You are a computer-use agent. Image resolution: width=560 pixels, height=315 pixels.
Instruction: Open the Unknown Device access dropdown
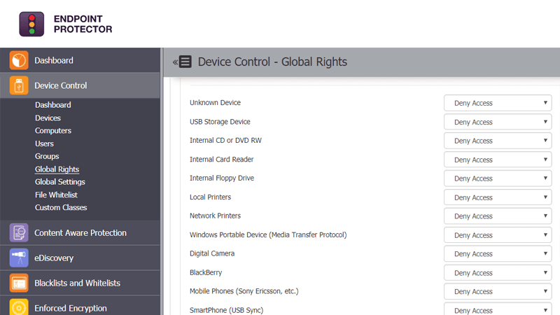498,103
